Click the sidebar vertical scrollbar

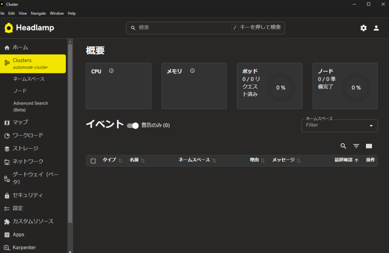tap(70, 133)
